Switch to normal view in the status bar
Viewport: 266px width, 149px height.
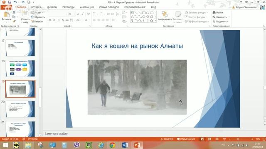[x=202, y=139]
